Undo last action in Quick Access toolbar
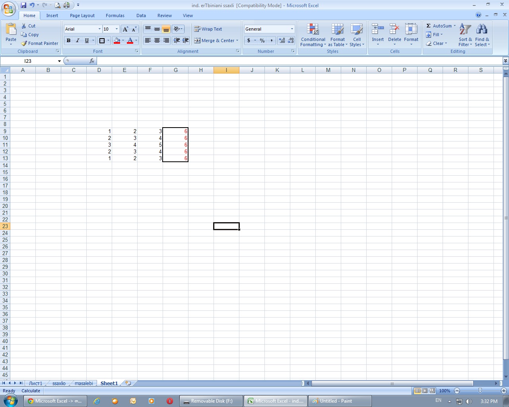The height and width of the screenshot is (407, 509). click(x=32, y=5)
